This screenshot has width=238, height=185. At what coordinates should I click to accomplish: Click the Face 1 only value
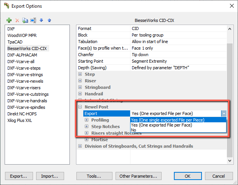pos(178,48)
